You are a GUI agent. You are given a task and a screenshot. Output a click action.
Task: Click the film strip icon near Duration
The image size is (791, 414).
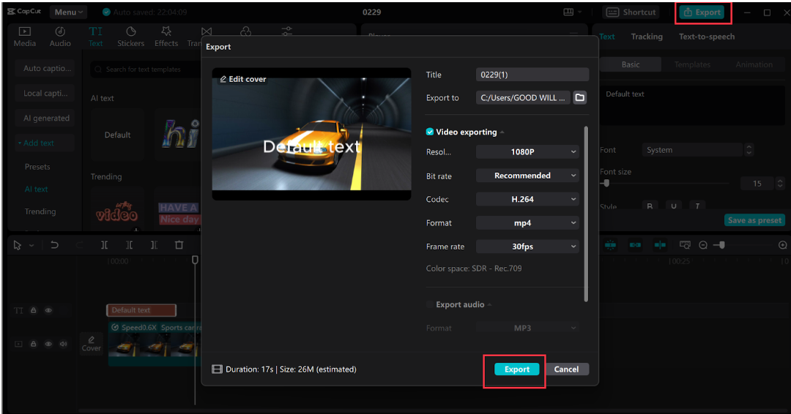[217, 369]
